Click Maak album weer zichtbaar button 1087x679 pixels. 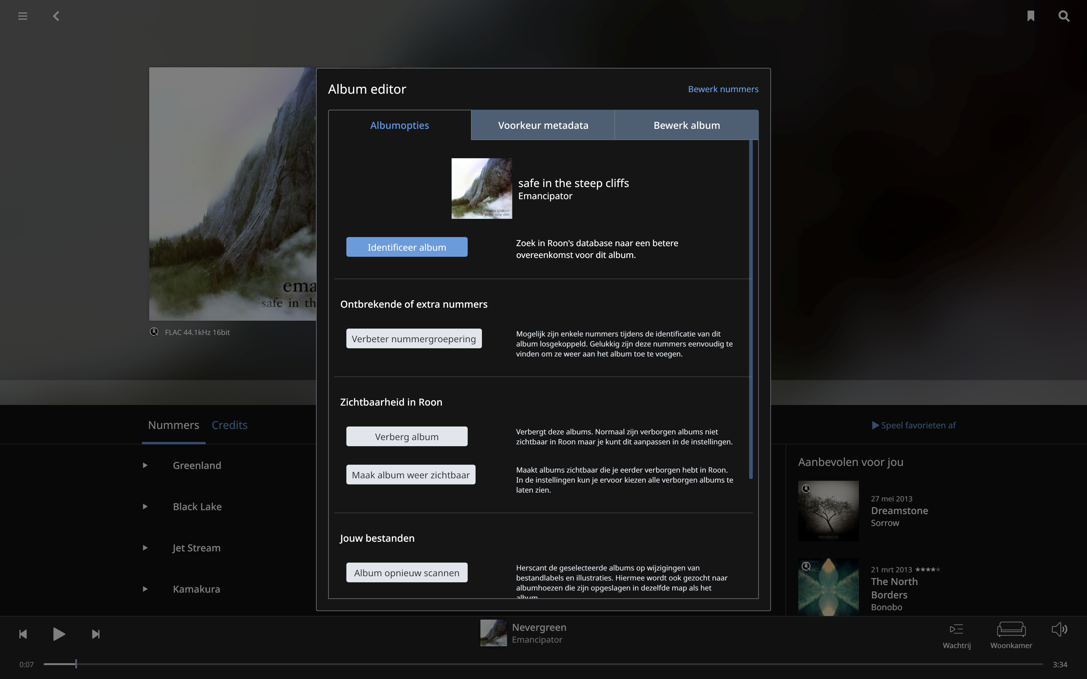coord(411,475)
